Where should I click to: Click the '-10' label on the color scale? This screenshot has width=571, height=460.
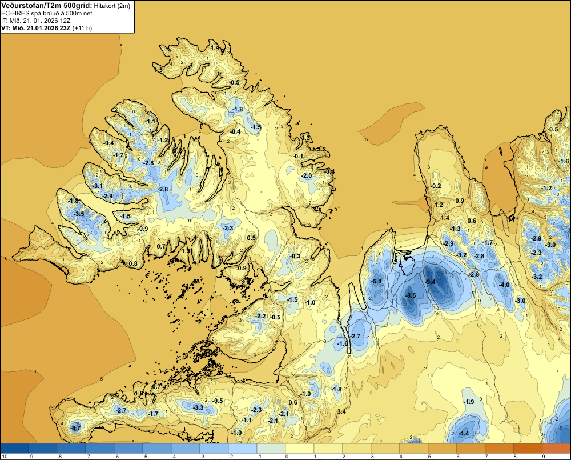click(5, 456)
